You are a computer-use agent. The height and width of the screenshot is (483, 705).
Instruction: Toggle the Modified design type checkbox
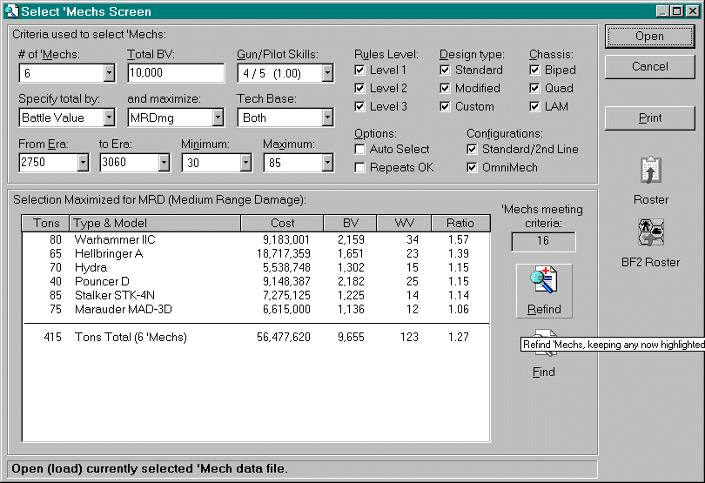[x=445, y=88]
